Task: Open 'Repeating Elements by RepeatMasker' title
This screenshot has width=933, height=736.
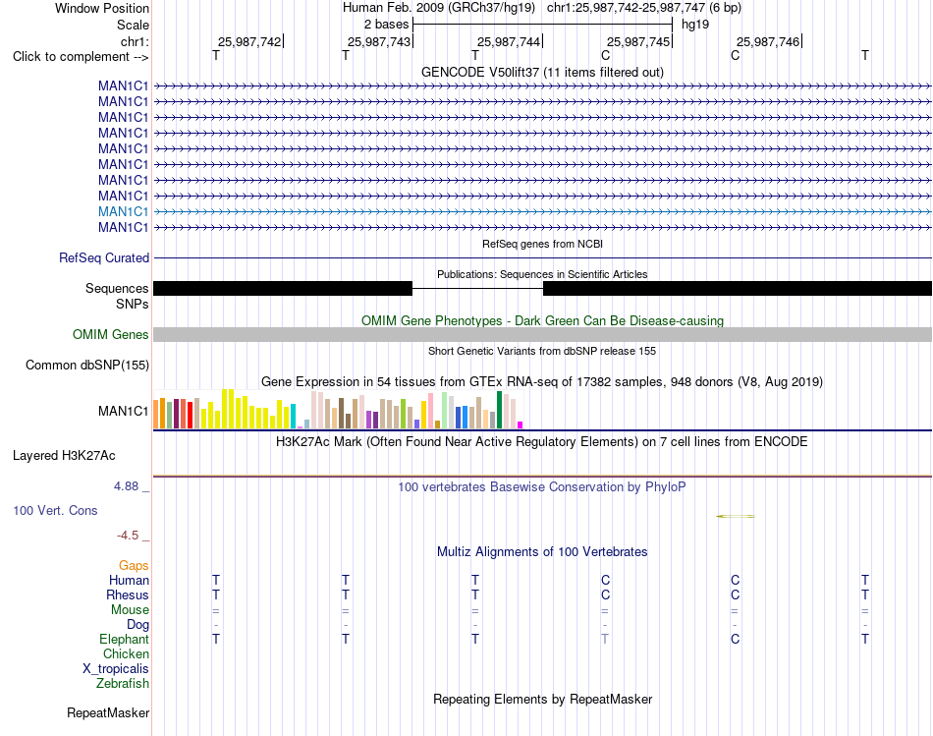Action: pyautogui.click(x=542, y=699)
